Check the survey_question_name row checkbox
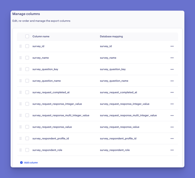The image size is (195, 178). coord(27,81)
